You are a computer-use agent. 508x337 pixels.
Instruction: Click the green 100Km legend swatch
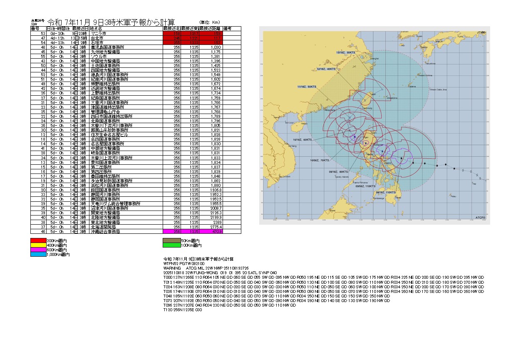(x=172, y=245)
